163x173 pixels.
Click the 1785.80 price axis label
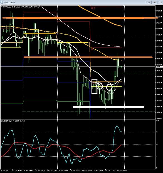pos(159,23)
